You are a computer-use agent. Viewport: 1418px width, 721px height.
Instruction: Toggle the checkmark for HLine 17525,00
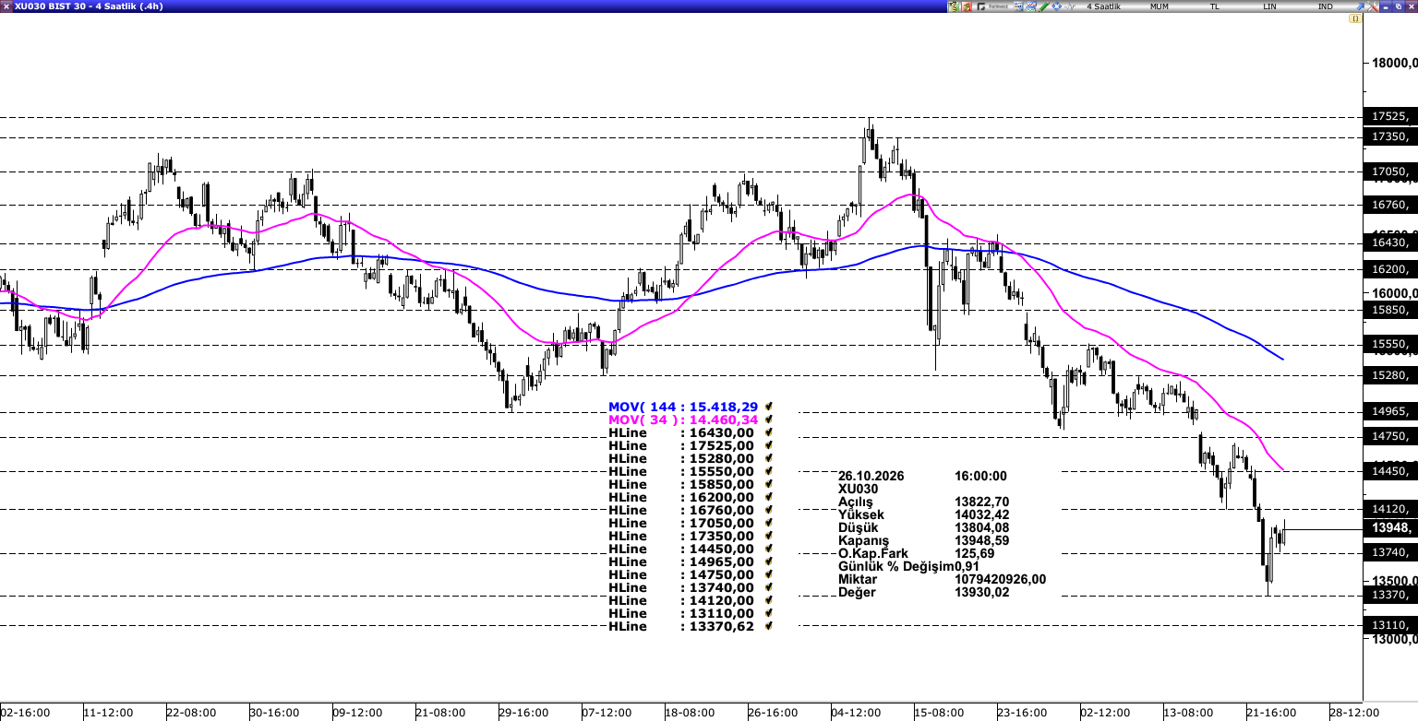coord(768,445)
